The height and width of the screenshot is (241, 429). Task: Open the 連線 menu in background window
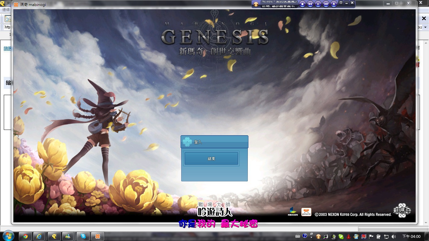pyautogui.click(x=6, y=10)
